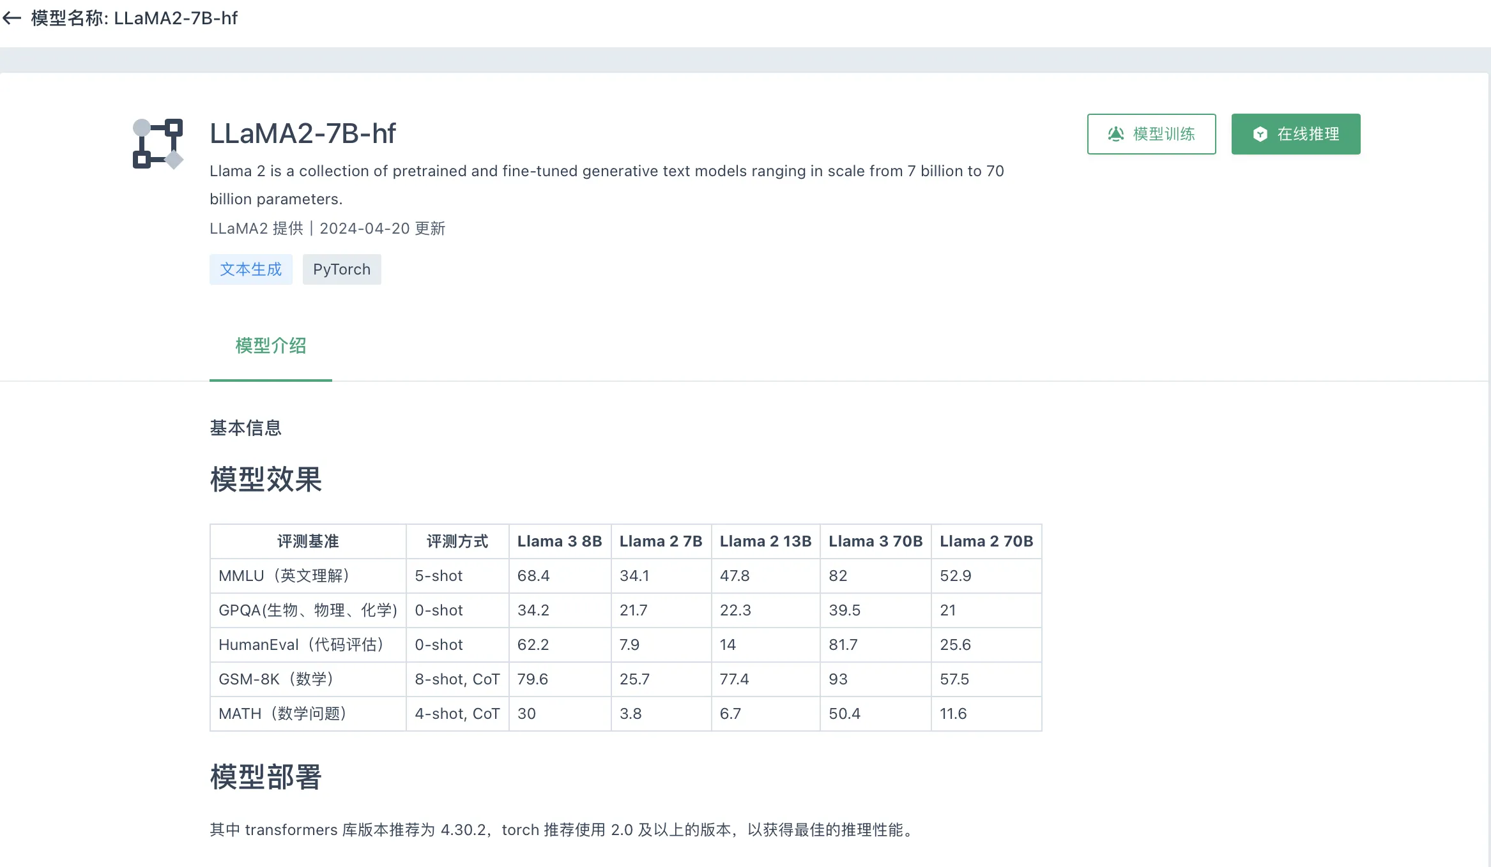This screenshot has width=1491, height=867.
Task: Click the 7.9 HumanEval value
Action: click(x=629, y=645)
